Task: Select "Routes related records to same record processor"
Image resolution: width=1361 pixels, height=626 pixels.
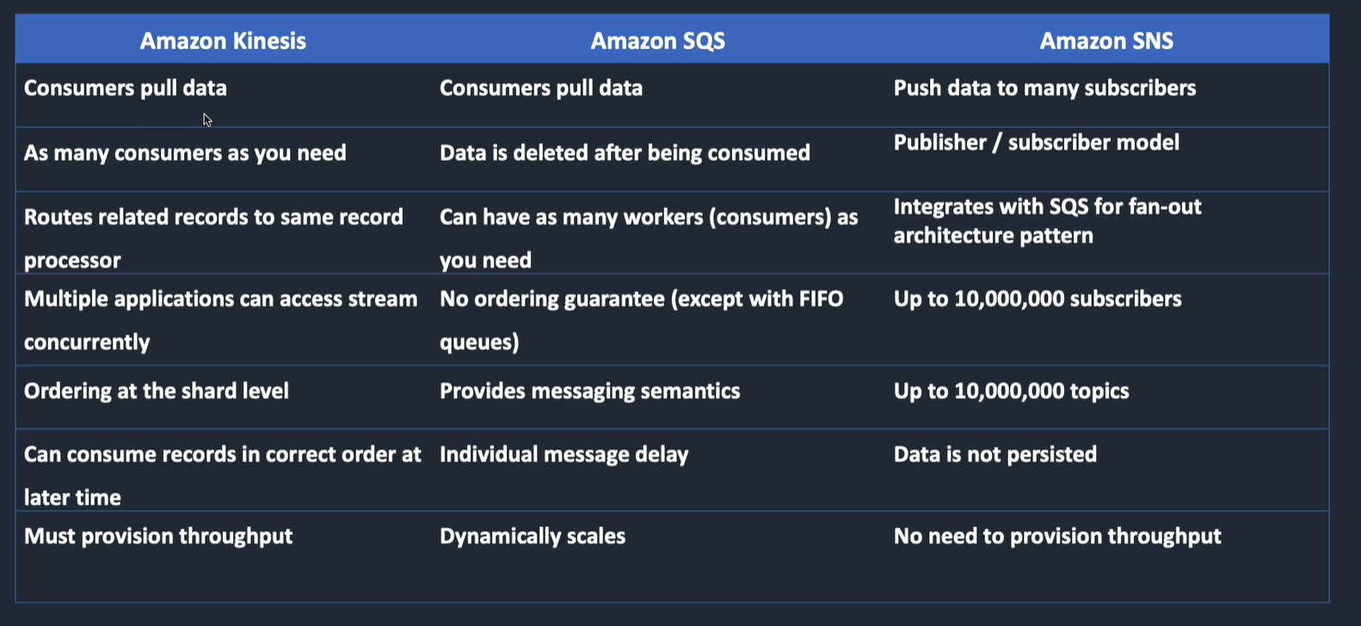Action: pos(213,218)
